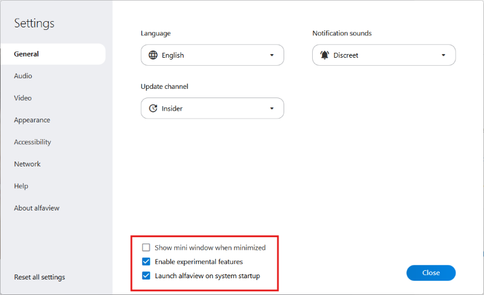Show the About alfaview page
The width and height of the screenshot is (484, 295).
(x=37, y=208)
